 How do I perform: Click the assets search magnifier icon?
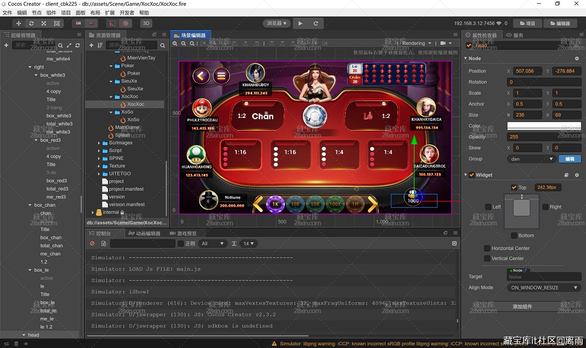[163, 45]
